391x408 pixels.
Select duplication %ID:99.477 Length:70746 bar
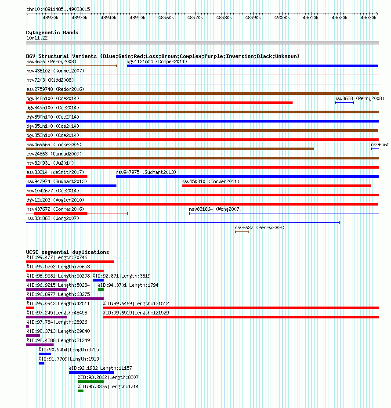[x=70, y=262]
